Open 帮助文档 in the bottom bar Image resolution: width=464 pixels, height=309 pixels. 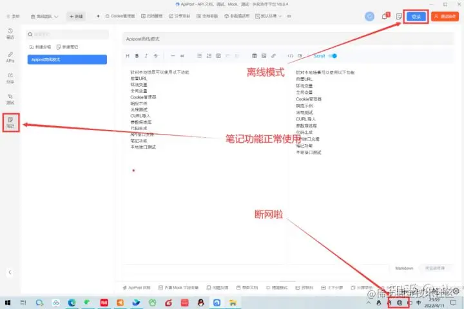tap(247, 287)
